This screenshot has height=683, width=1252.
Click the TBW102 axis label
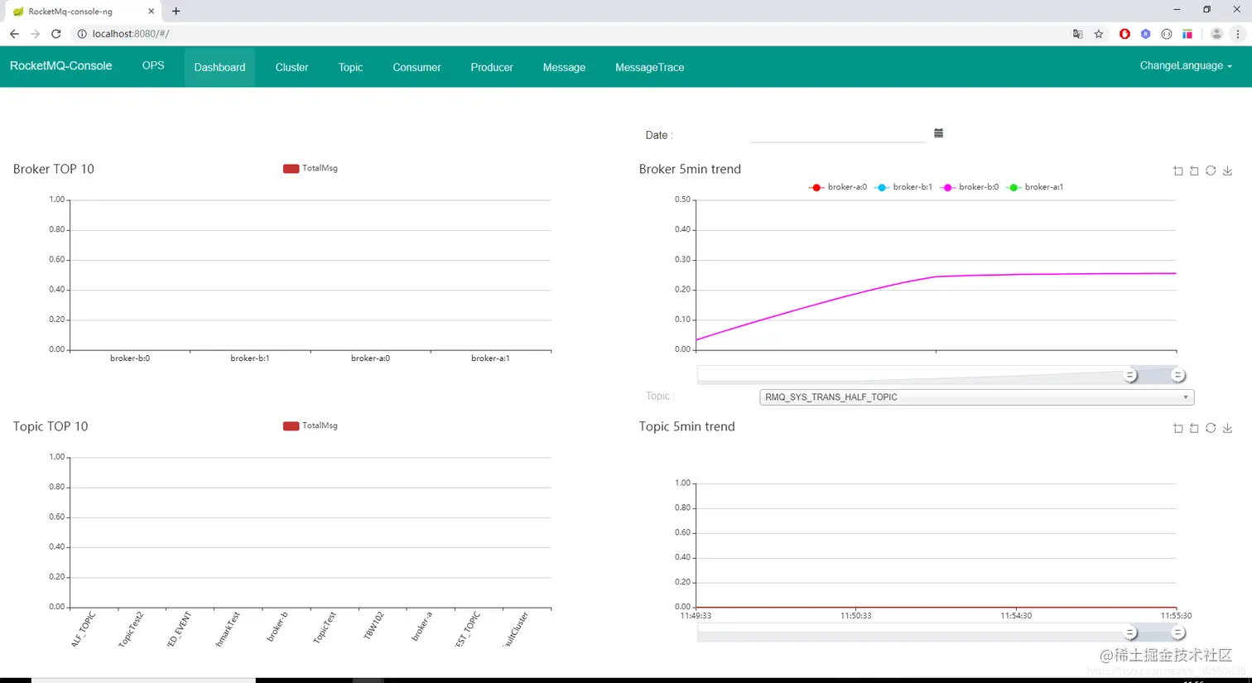[374, 626]
